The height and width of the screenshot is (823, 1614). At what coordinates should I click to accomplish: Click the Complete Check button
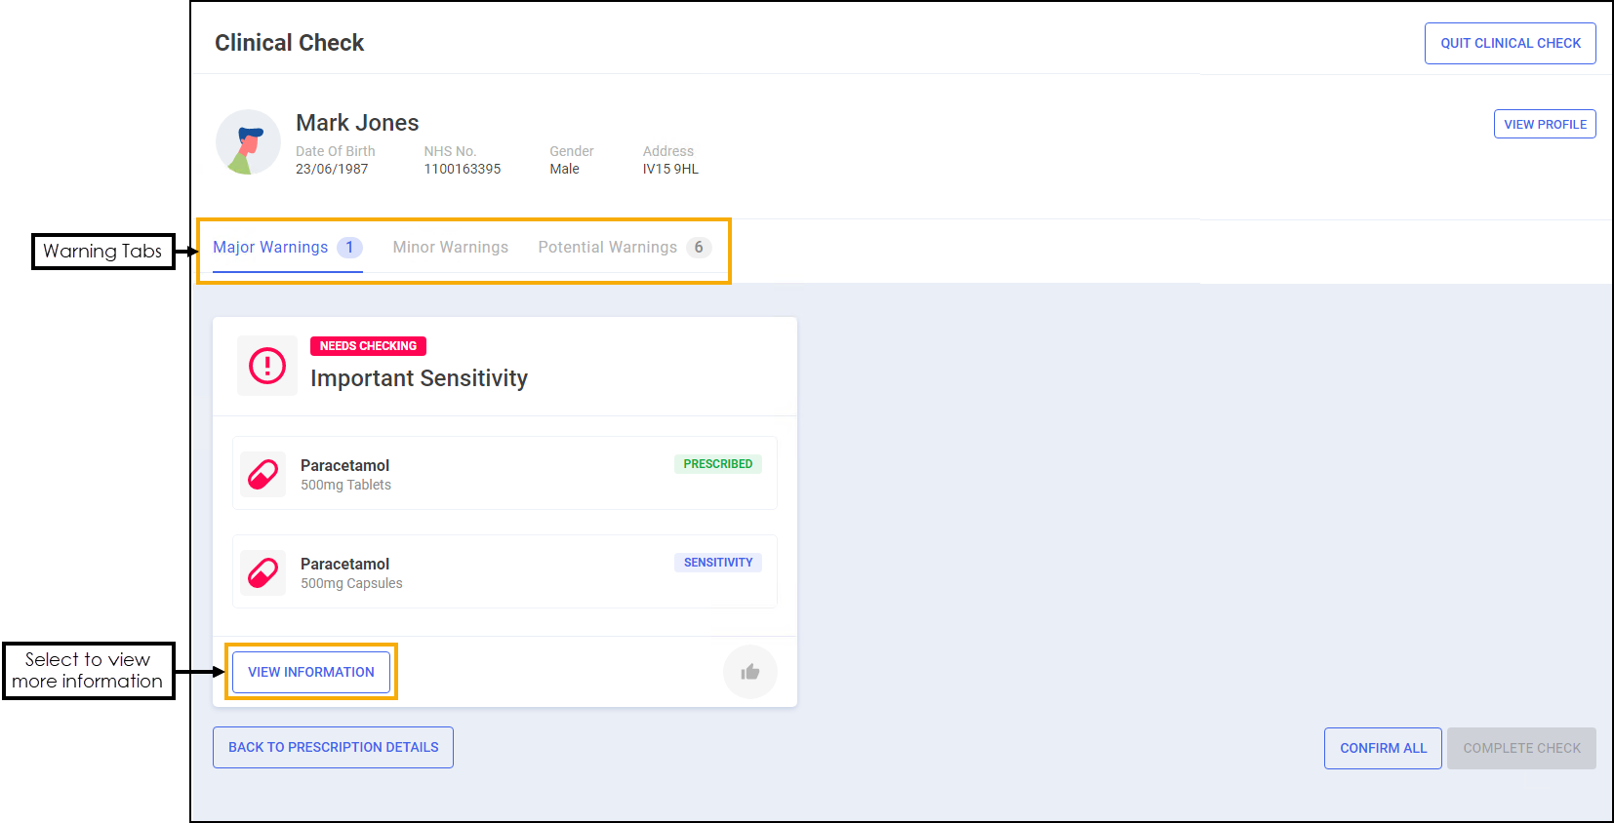pyautogui.click(x=1520, y=748)
